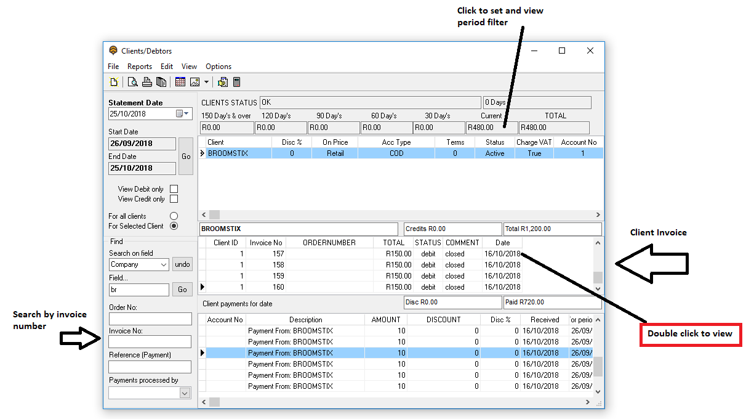The image size is (754, 419).
Task: Open print preview from the toolbar
Action: pos(133,82)
